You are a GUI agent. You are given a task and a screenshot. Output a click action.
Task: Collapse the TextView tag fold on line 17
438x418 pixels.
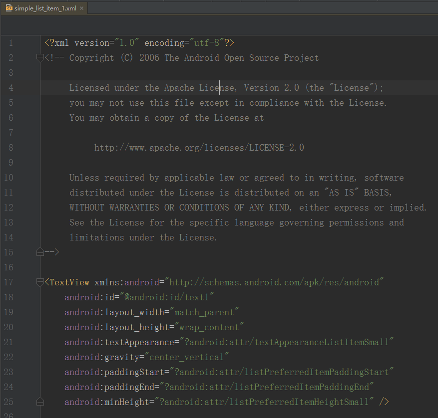tap(40, 282)
